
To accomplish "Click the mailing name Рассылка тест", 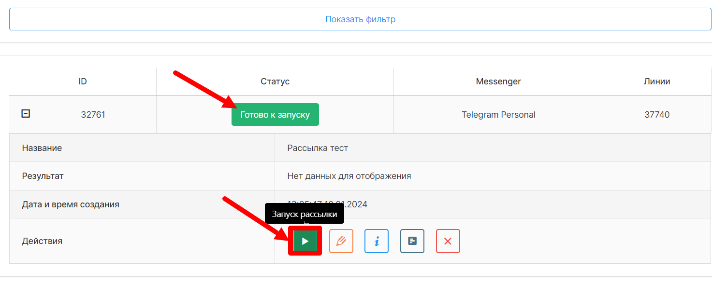I will tap(318, 148).
